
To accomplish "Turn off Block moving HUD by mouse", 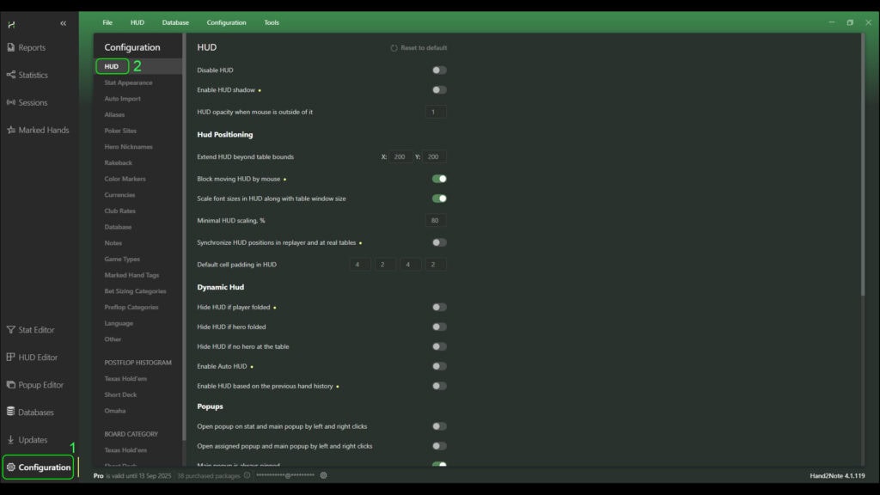I will [x=439, y=179].
